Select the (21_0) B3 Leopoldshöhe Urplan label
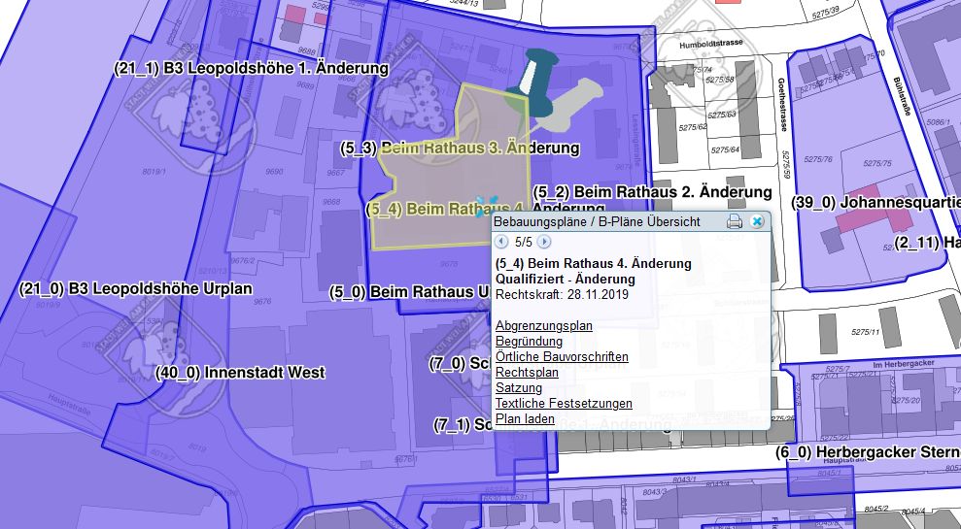Viewport: 961px width, 529px height. click(x=135, y=289)
